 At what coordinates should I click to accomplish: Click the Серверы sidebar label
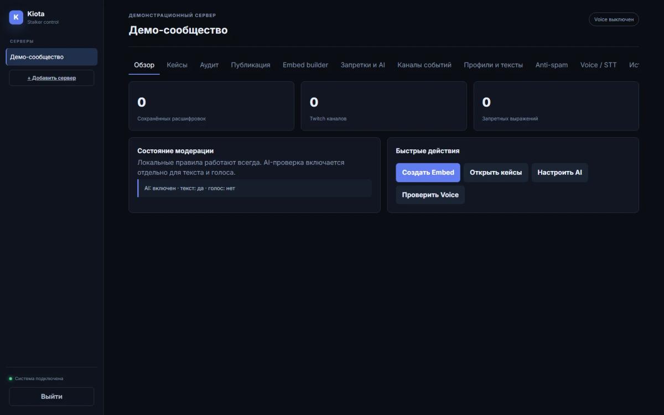22,41
